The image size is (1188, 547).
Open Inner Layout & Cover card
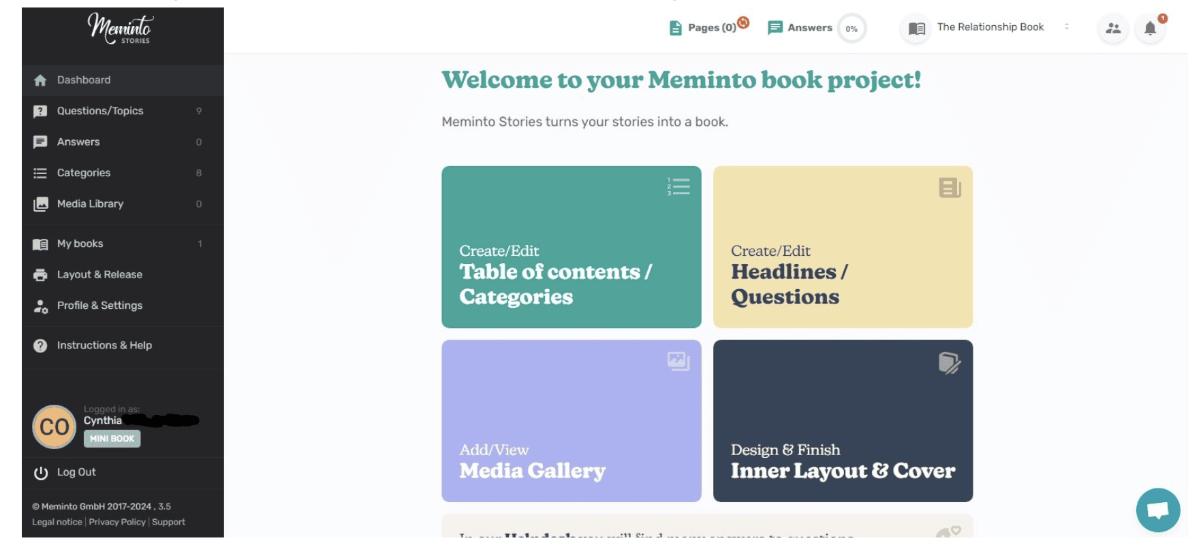point(843,421)
